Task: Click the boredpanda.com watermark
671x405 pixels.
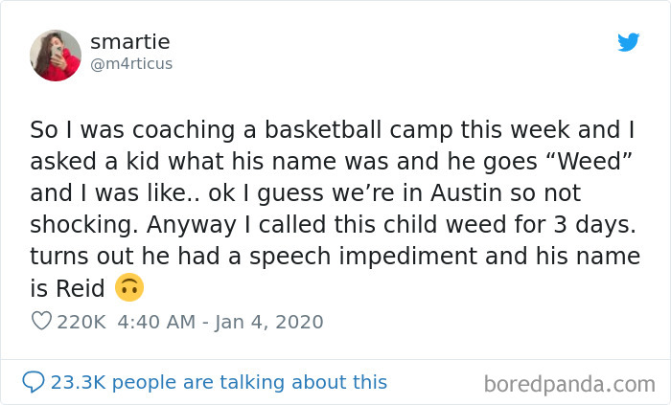Action: pos(569,384)
